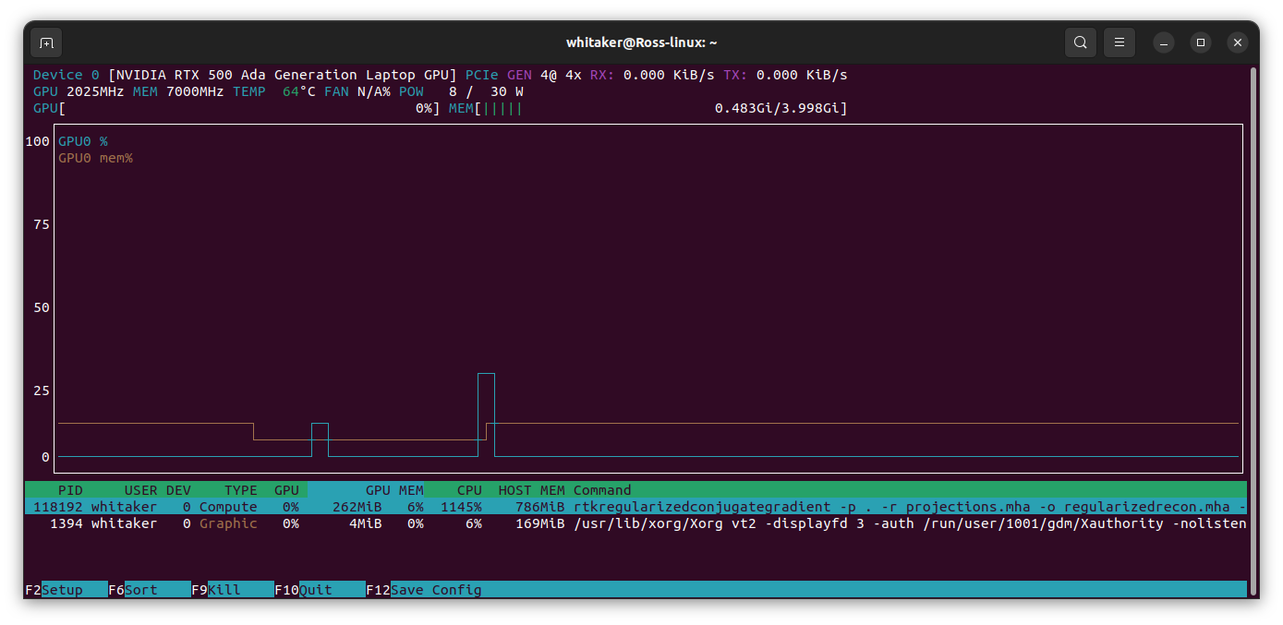Click the GPU 2025MHz clock reading

tap(79, 91)
